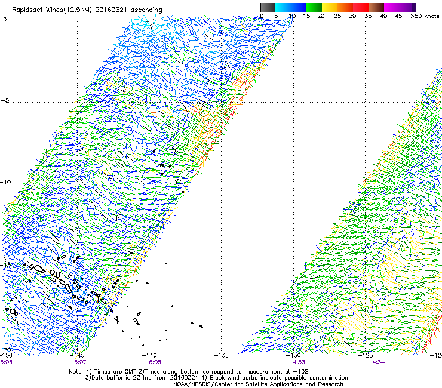The width and height of the screenshot is (442, 388).
Task: Click the latitude axis label '-5'
Action: [5, 100]
